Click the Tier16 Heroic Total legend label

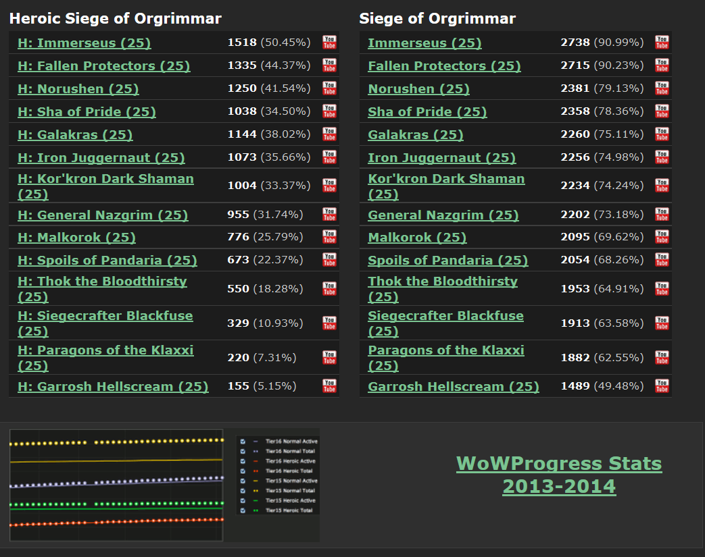pos(289,471)
